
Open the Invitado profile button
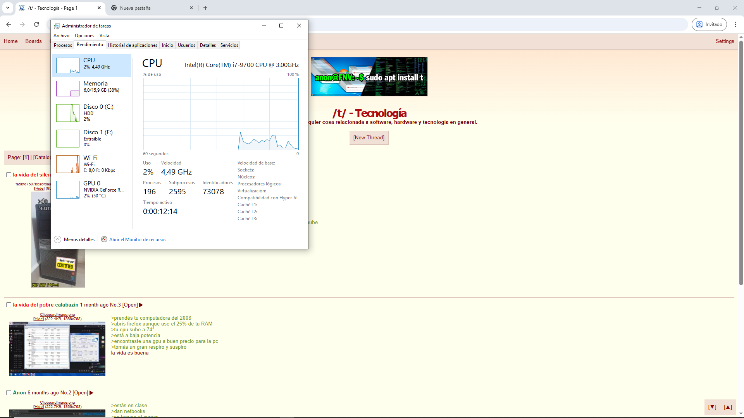(709, 24)
